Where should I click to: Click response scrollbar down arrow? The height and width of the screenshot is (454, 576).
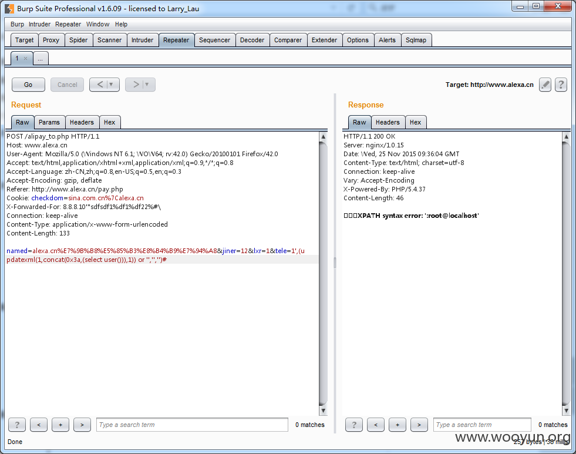pos(566,411)
